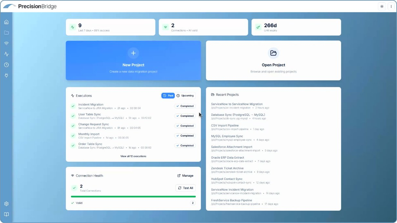The image size is (397, 223).
Task: Click Completed badge for User Table Sync
Action: 185,116
